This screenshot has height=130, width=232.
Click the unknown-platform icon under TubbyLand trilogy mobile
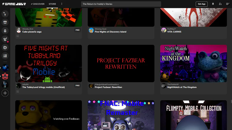tap(18, 91)
